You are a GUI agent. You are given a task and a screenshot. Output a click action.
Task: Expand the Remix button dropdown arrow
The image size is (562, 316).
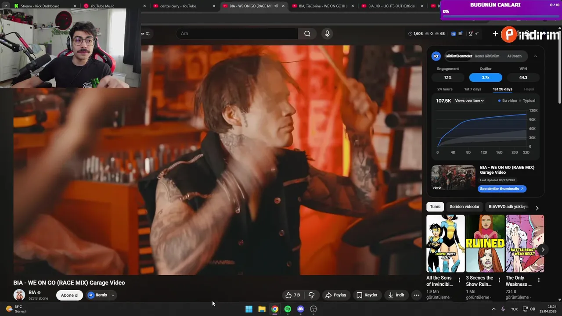coord(113,295)
